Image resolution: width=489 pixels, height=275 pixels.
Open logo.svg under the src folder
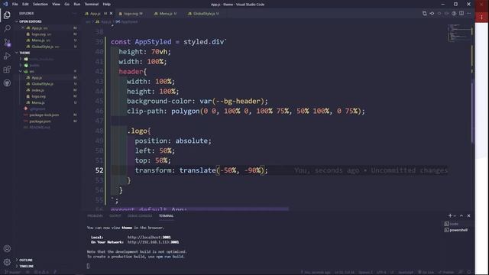click(x=38, y=96)
